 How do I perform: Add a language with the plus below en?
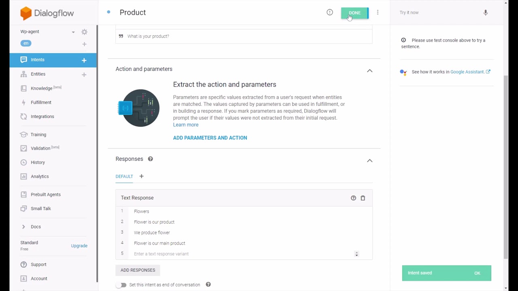(x=84, y=44)
